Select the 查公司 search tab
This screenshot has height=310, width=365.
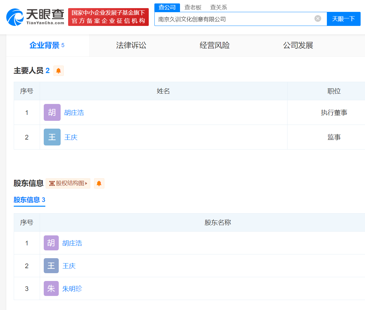point(167,7)
